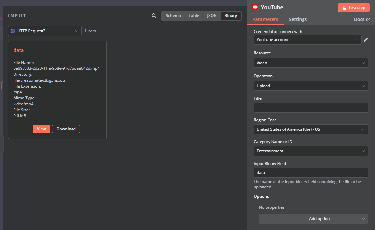View the data mp4 binary file

41,129
